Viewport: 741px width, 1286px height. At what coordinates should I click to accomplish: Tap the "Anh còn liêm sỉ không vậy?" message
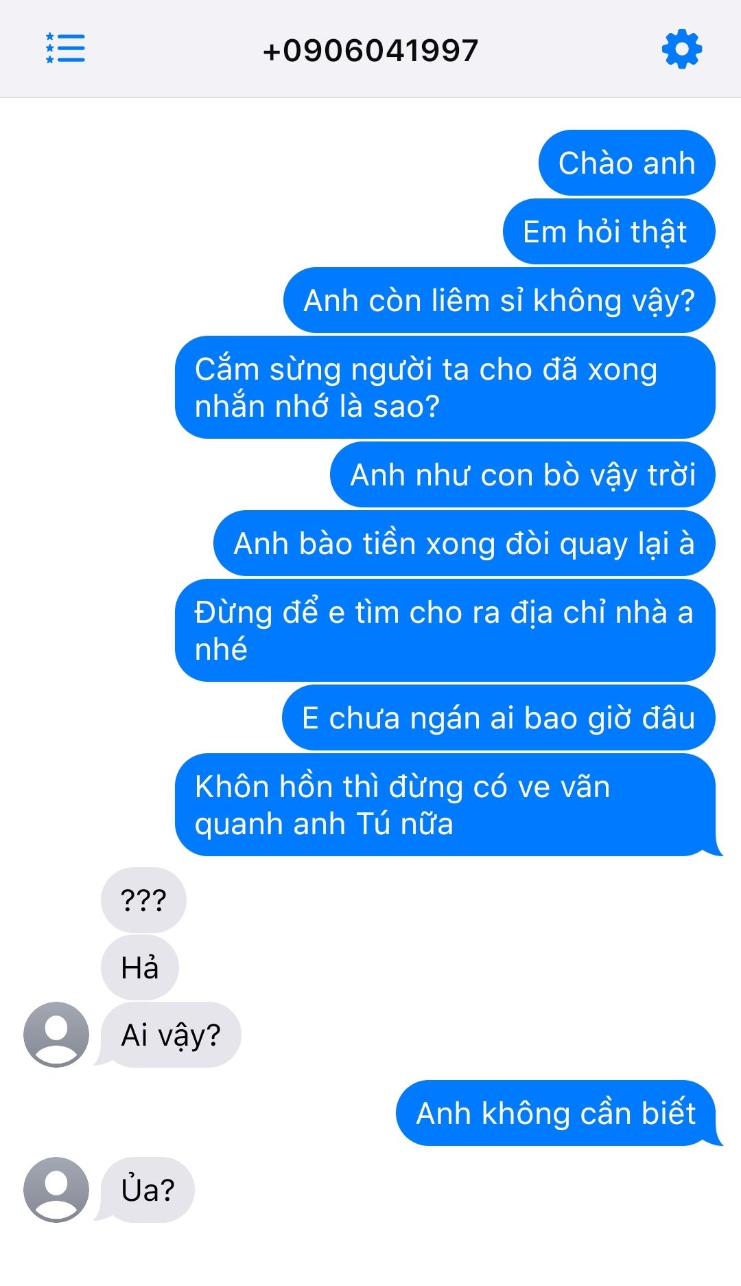click(x=499, y=300)
